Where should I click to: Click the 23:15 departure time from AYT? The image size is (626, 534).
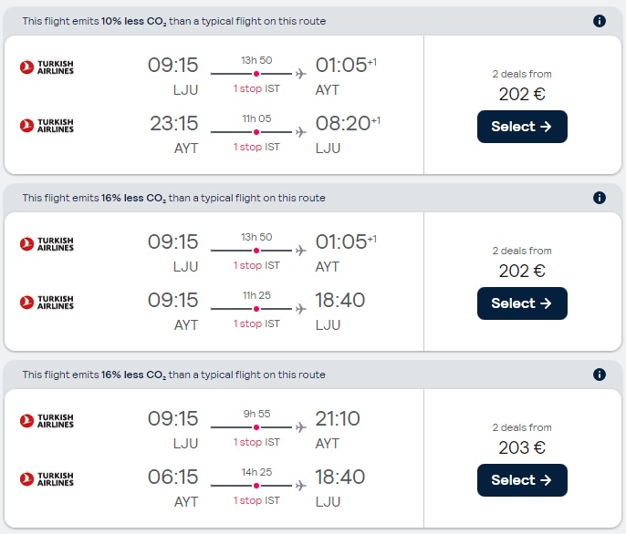pos(173,124)
